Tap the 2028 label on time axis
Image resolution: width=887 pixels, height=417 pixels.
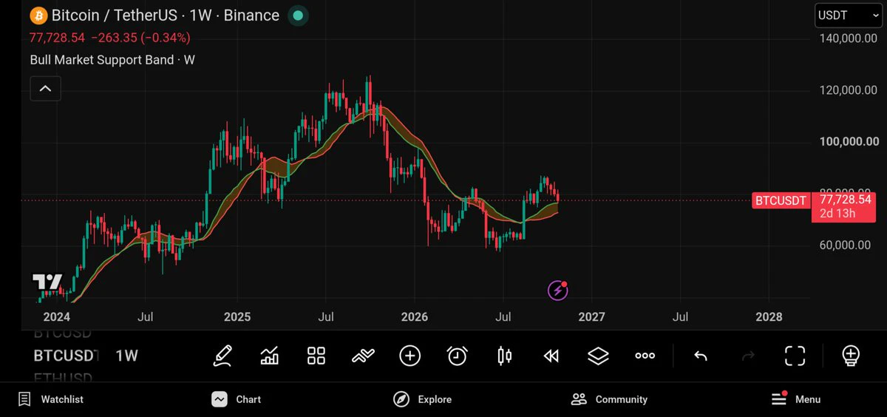pyautogui.click(x=769, y=317)
